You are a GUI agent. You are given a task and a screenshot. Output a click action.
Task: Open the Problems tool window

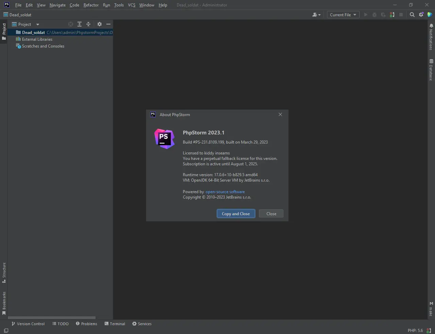click(86, 324)
